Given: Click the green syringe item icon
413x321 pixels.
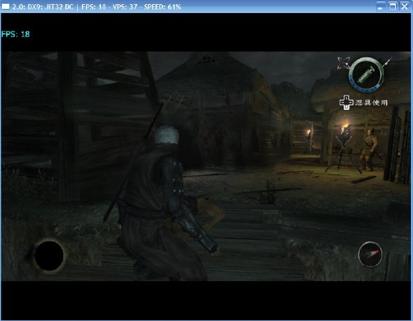Looking at the screenshot, I should tap(366, 74).
